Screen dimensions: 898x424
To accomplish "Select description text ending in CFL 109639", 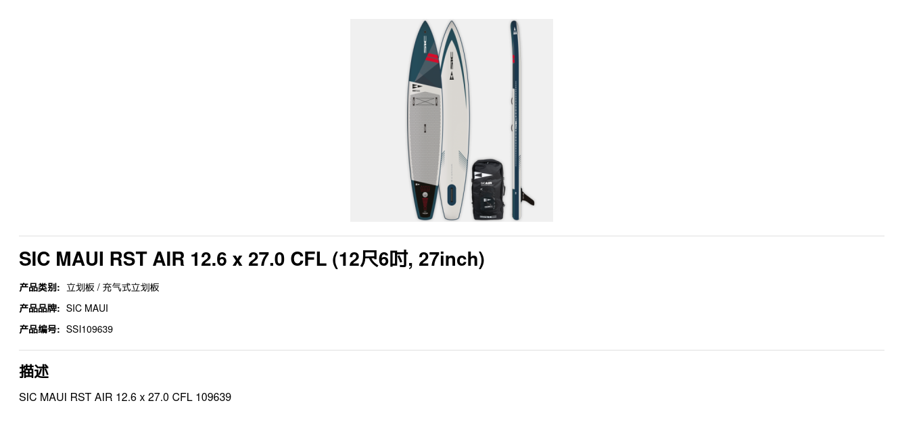I will 125,398.
